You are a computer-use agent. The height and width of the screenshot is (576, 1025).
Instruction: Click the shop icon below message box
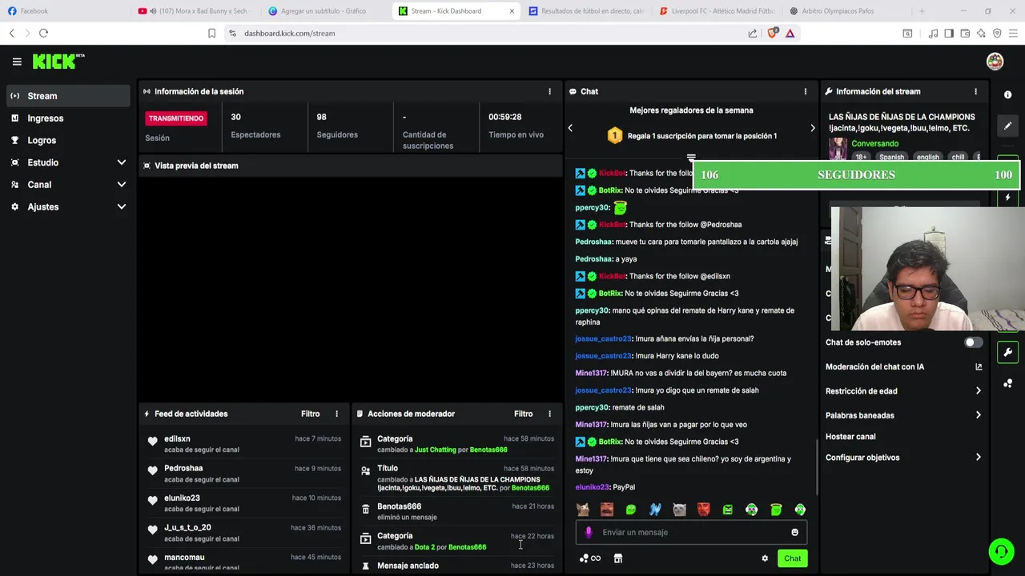(618, 558)
